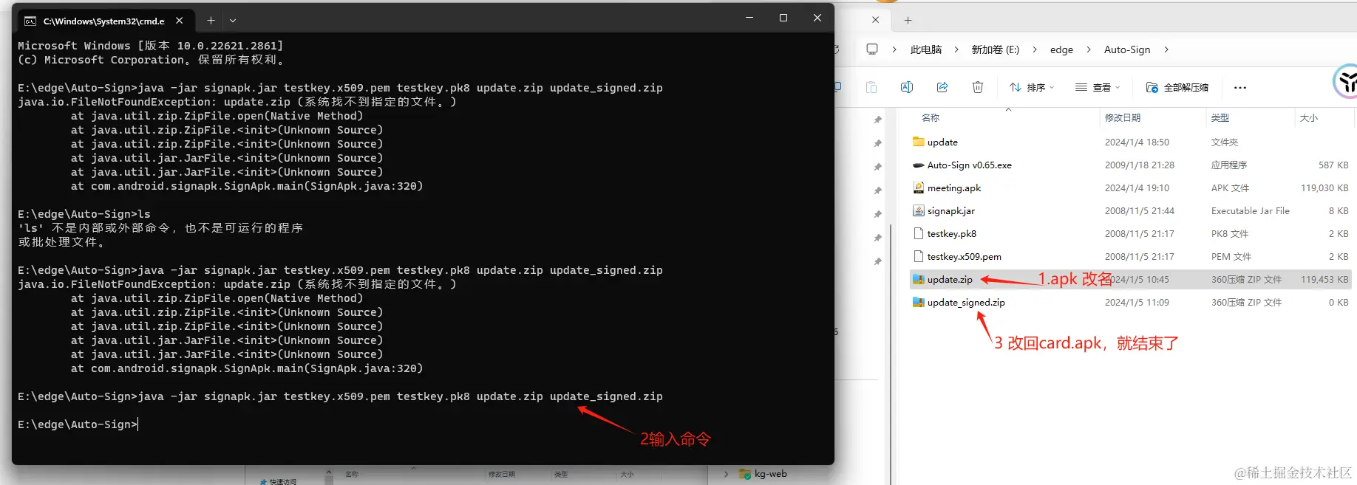Click the Share toolbar icon

tap(942, 87)
